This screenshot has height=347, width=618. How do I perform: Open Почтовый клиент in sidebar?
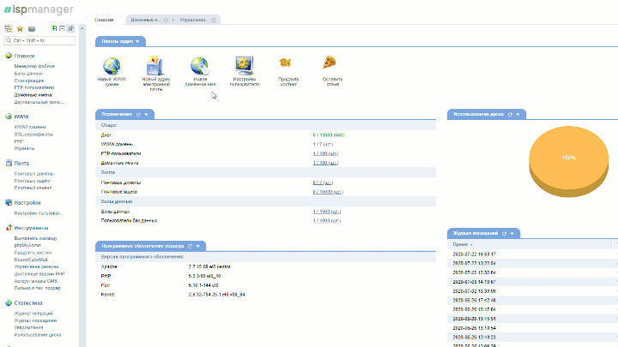coord(33,188)
